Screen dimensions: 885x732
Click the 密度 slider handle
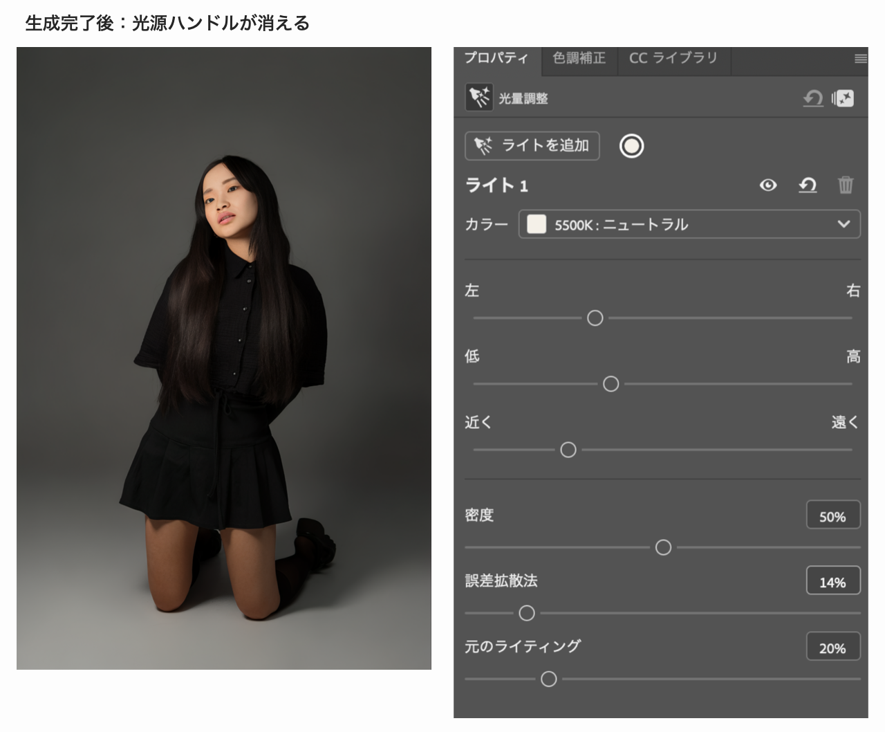(x=663, y=548)
